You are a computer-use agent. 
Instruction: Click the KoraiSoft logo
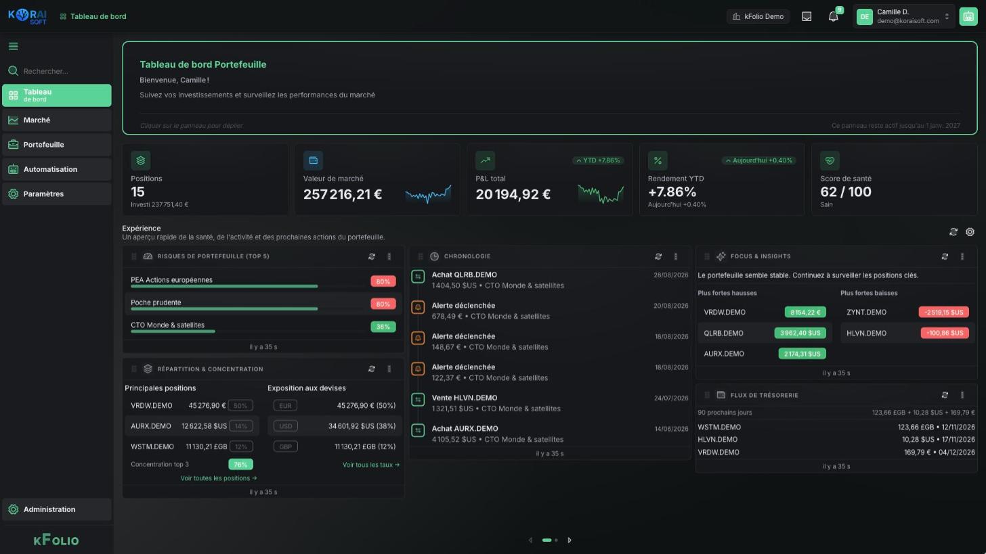27,16
